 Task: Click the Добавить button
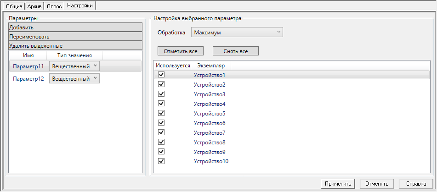(x=75, y=27)
